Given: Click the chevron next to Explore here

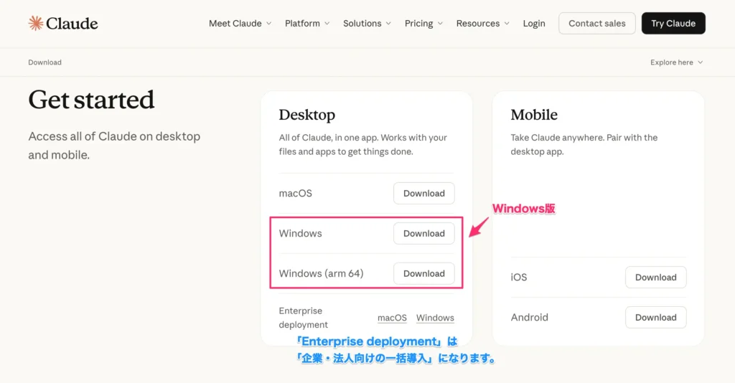Looking at the screenshot, I should 700,62.
